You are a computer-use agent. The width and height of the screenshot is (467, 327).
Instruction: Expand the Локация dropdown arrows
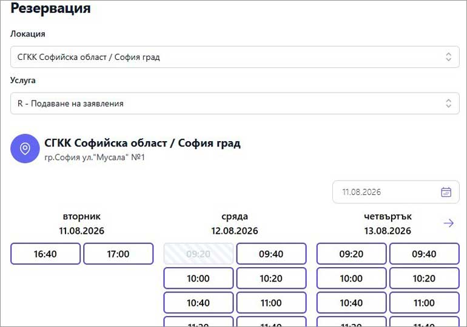tap(449, 57)
